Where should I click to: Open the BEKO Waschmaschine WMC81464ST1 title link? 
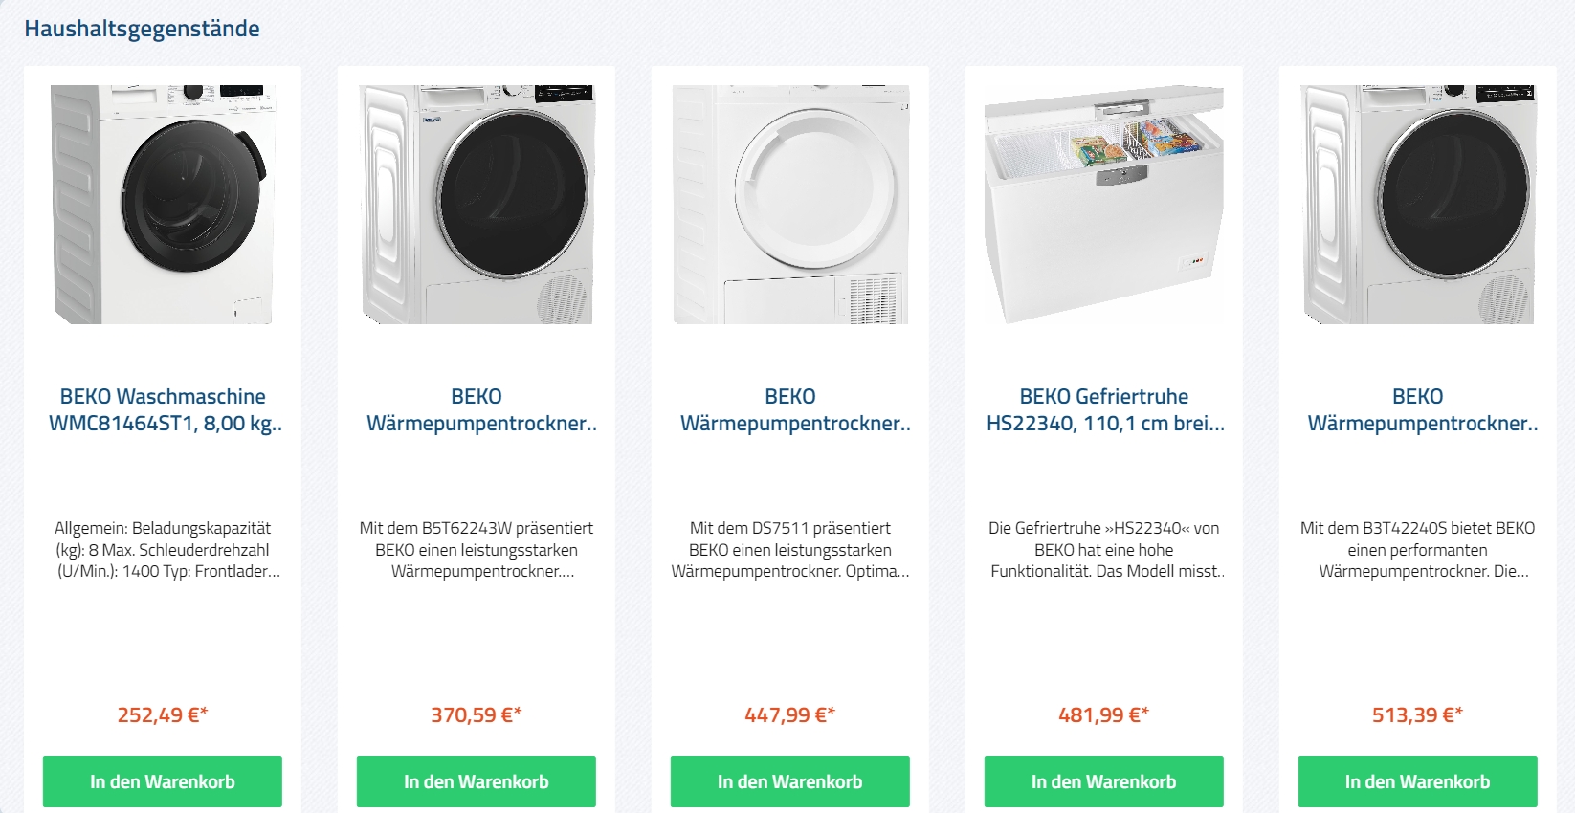click(163, 409)
